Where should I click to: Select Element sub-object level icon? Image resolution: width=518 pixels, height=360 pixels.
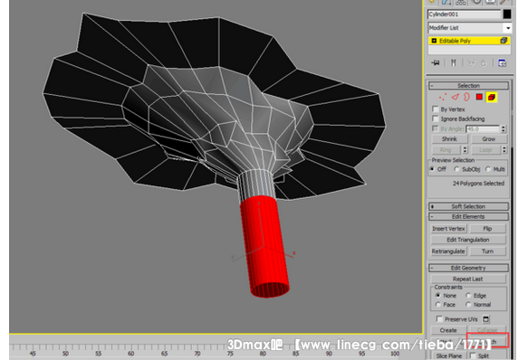(x=492, y=97)
